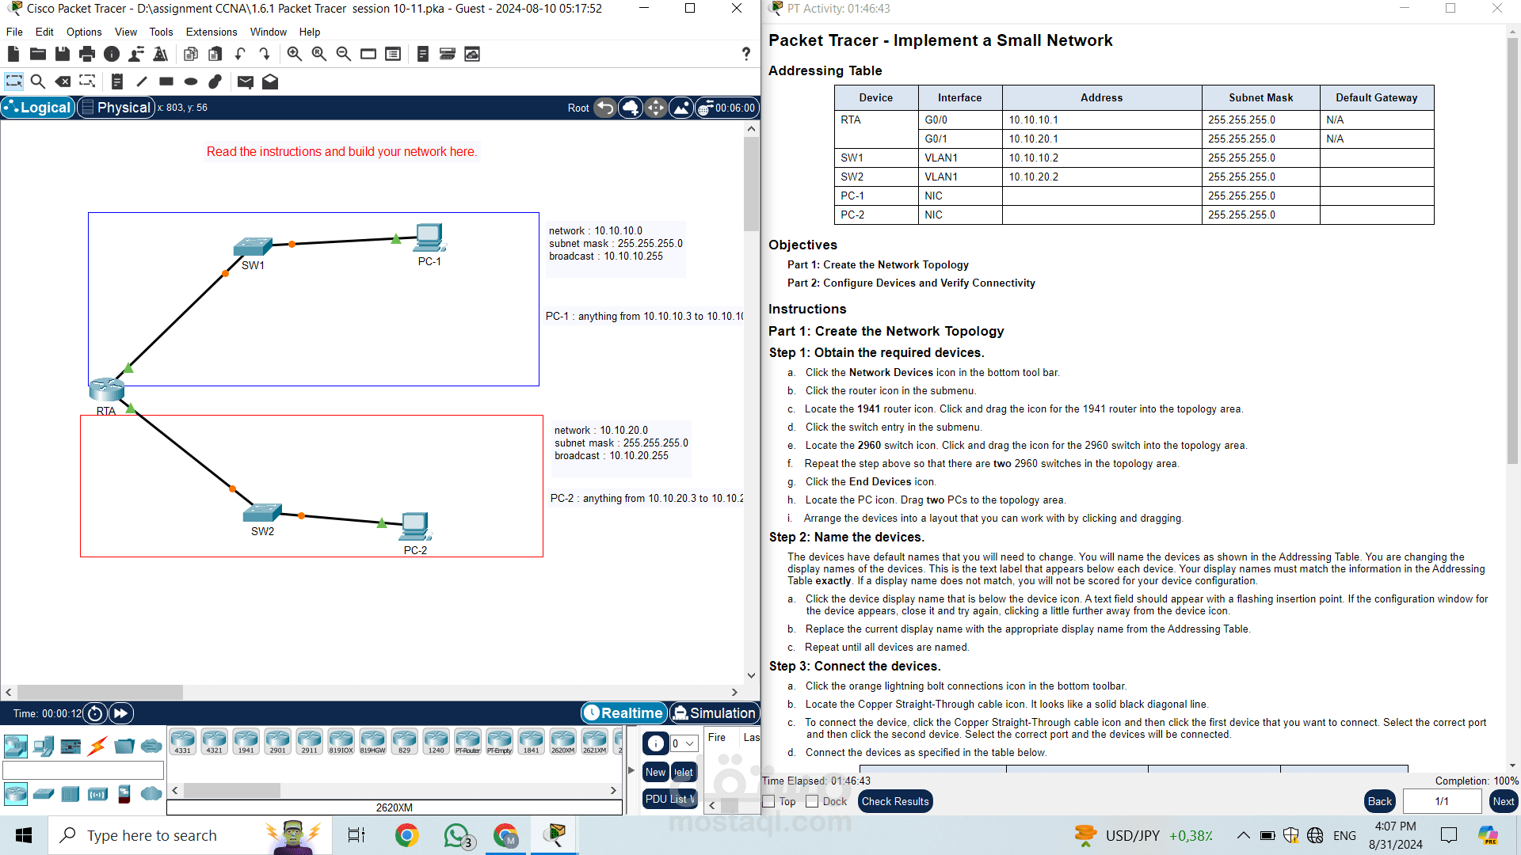
Task: Open the Extensions menu
Action: (x=211, y=32)
